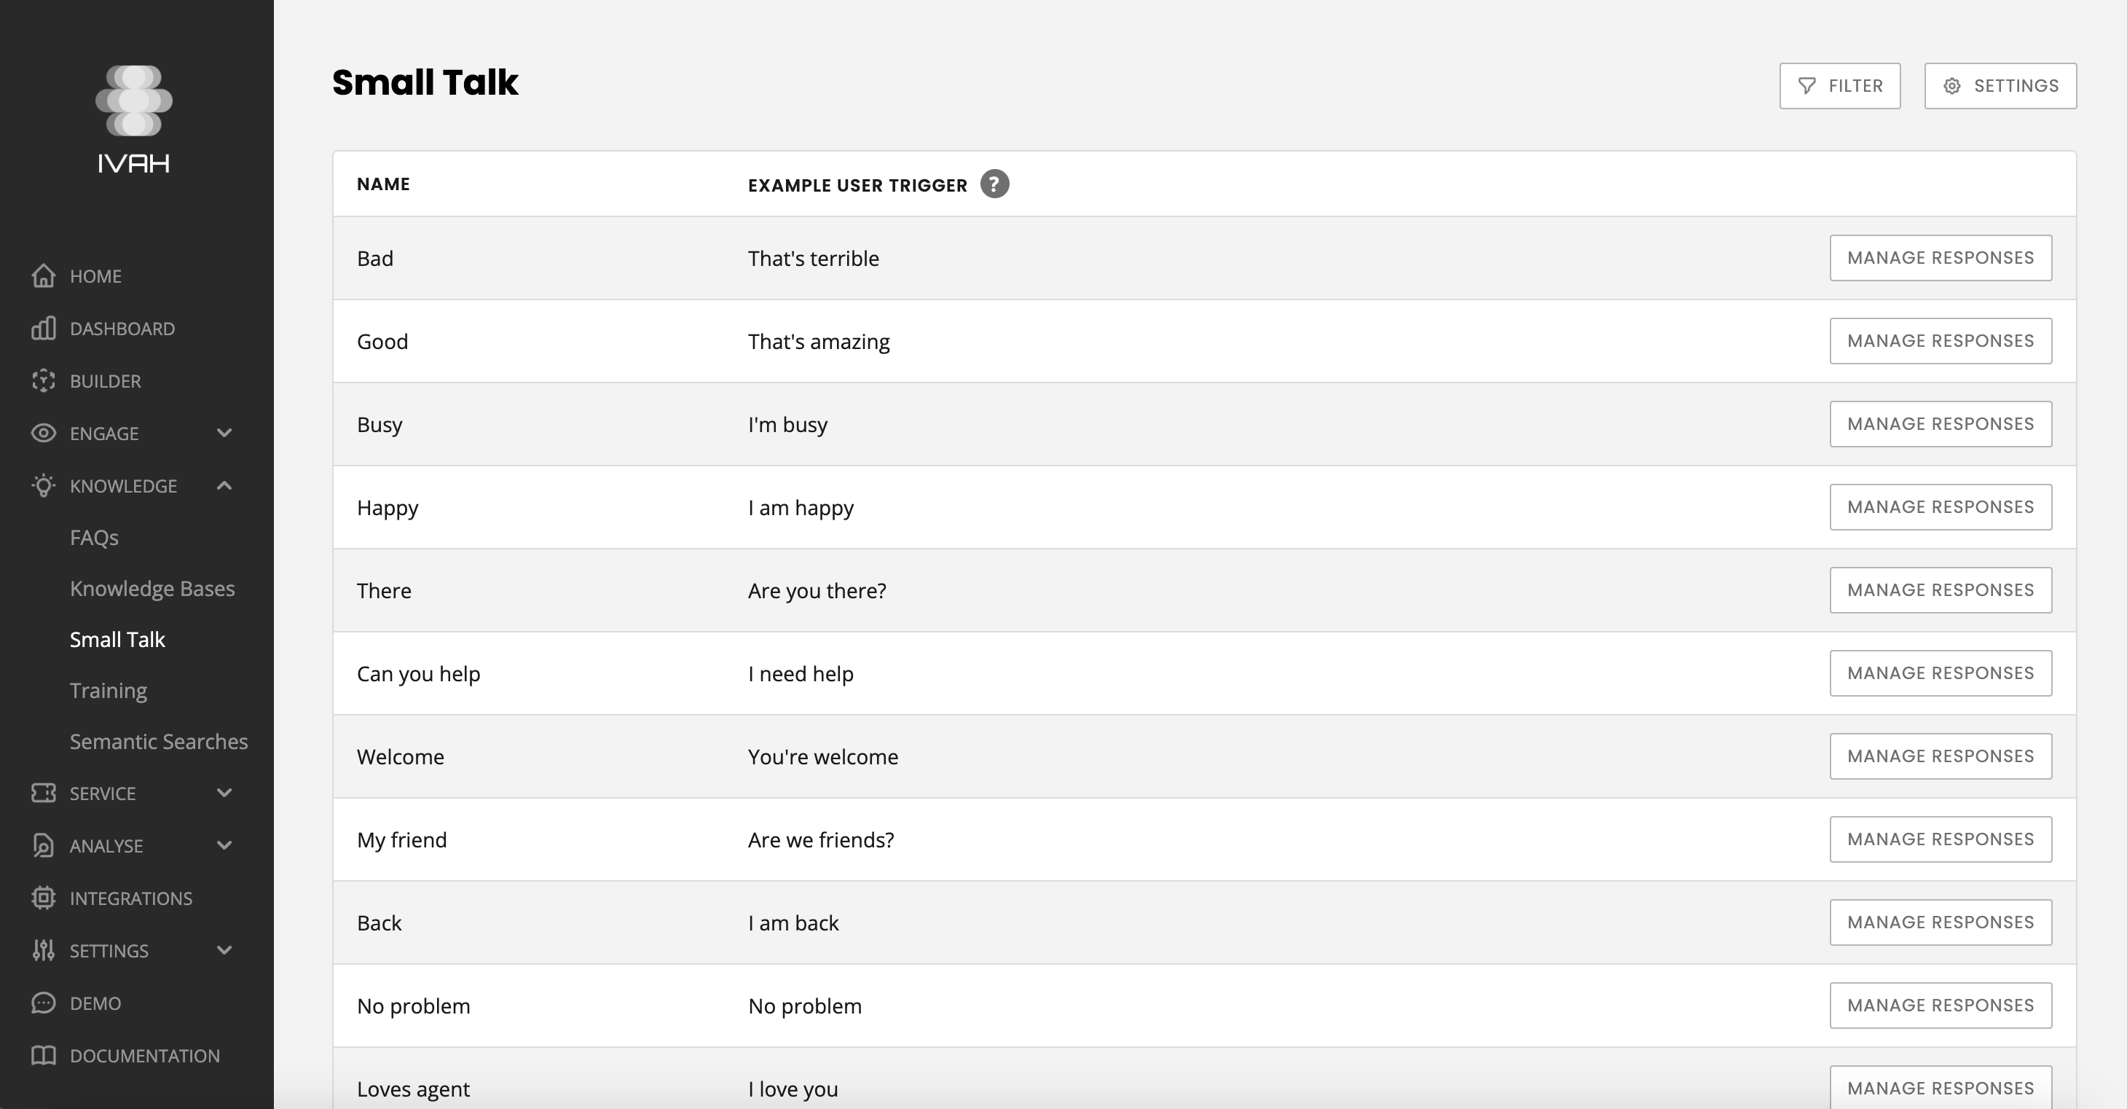Open Home via the house icon
This screenshot has height=1109, width=2127.
click(x=43, y=276)
